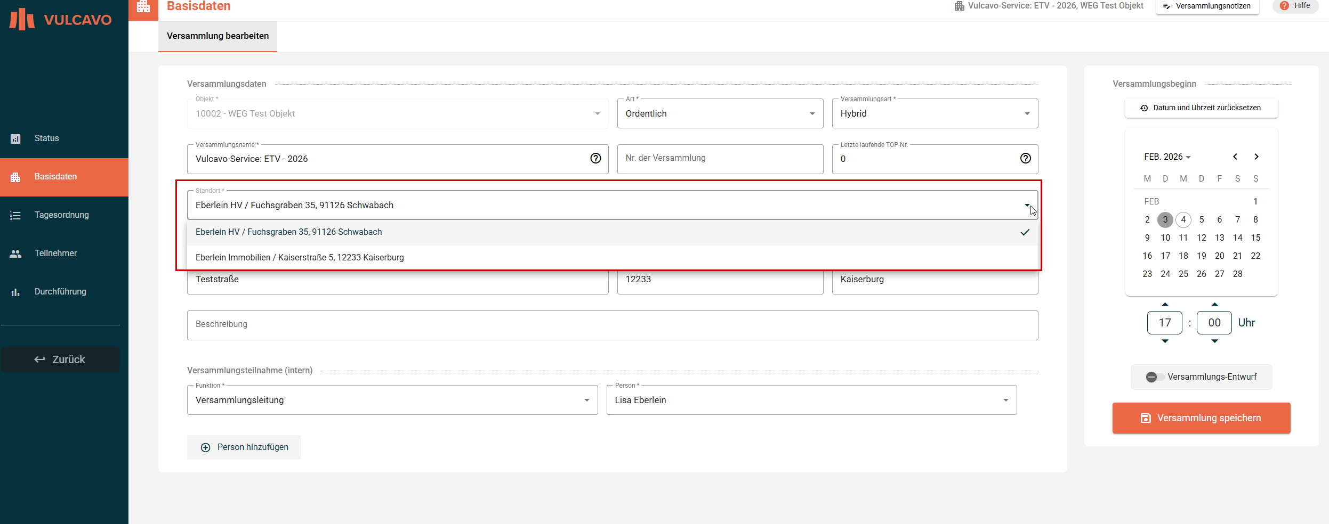Go to Teilnehmer section
Viewport: 1329px width, 524px height.
tap(55, 253)
